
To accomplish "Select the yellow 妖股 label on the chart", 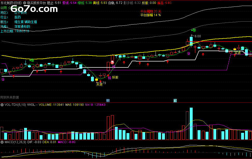I will (x=115, y=78).
